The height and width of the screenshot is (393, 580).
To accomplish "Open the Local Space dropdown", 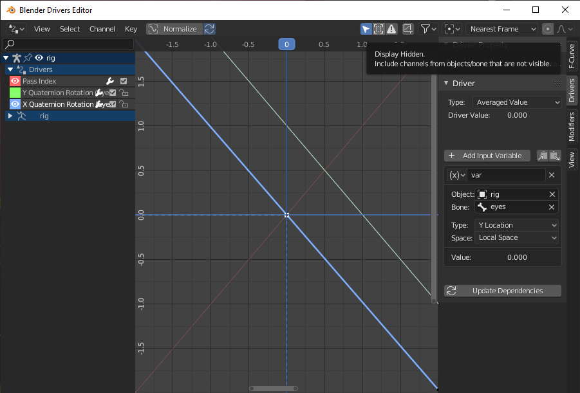I will coord(517,238).
